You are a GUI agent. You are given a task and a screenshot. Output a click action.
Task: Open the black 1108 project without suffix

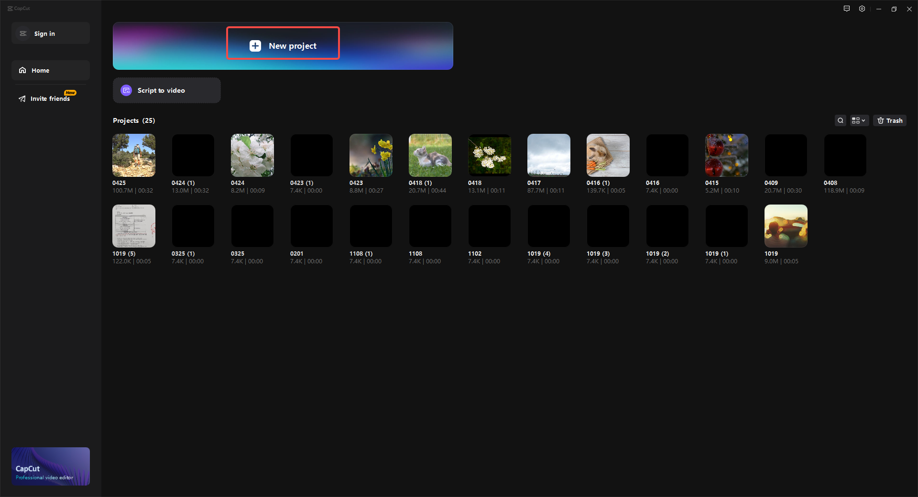430,226
